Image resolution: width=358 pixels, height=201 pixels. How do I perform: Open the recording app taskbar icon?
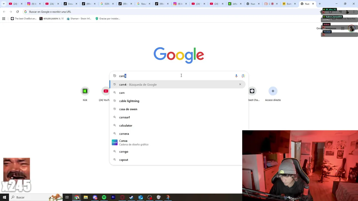150,197
